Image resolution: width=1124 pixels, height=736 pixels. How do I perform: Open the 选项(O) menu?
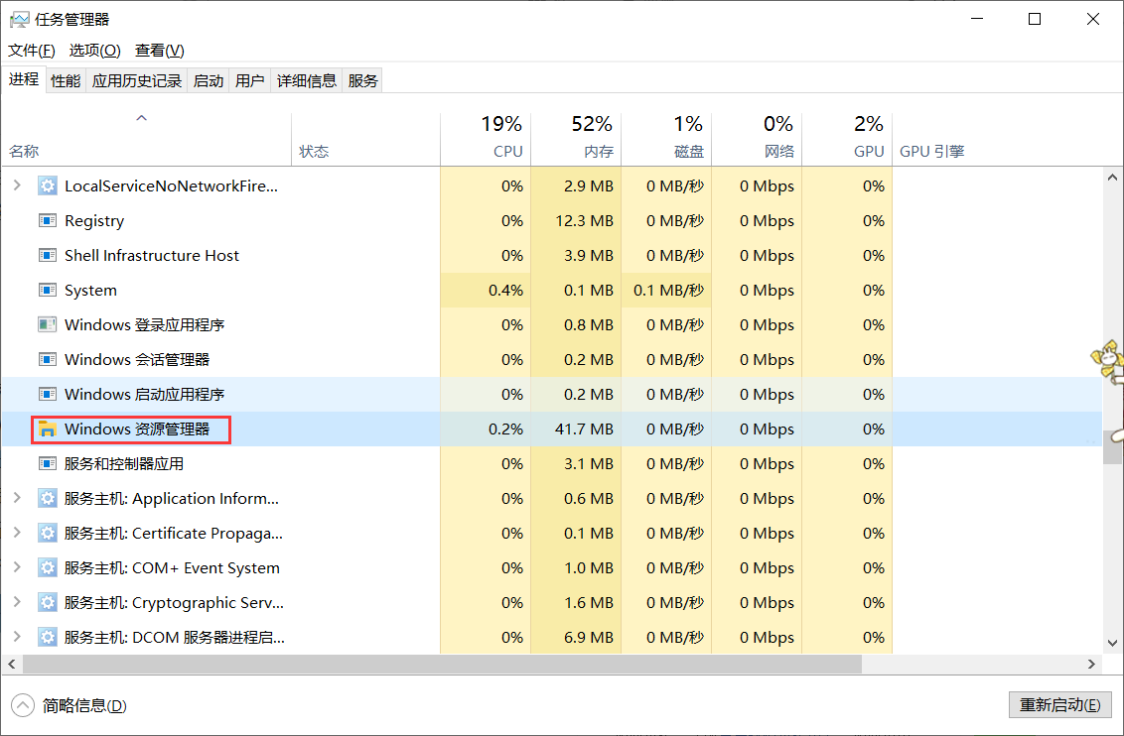click(94, 51)
